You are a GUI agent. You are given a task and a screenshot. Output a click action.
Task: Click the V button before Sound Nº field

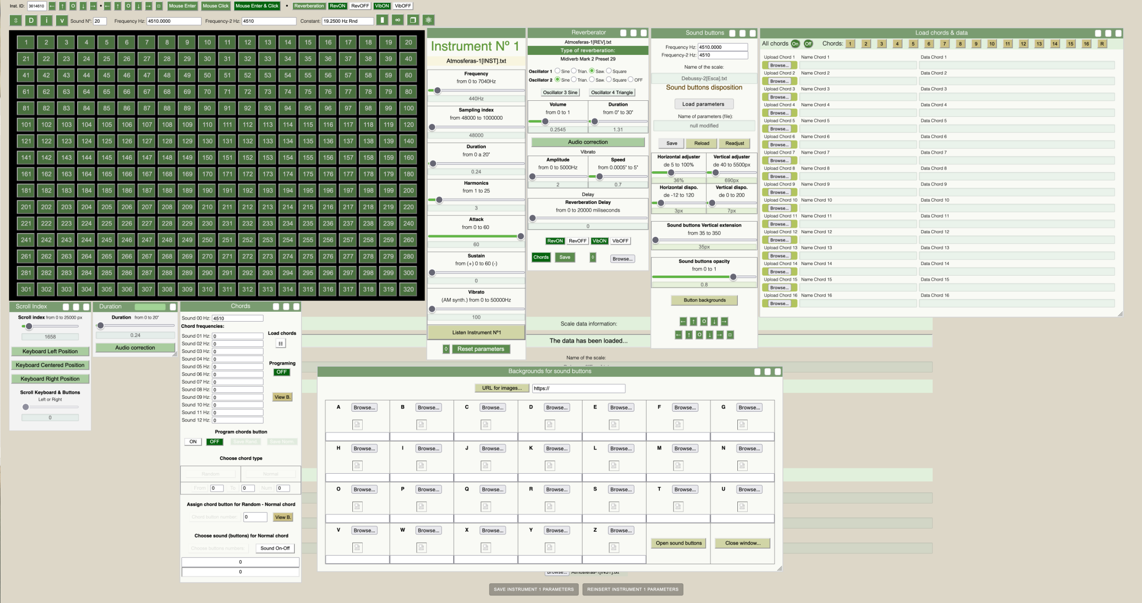pos(62,20)
